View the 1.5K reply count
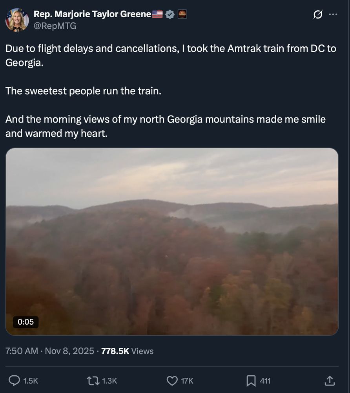The width and height of the screenshot is (350, 393). (30, 380)
